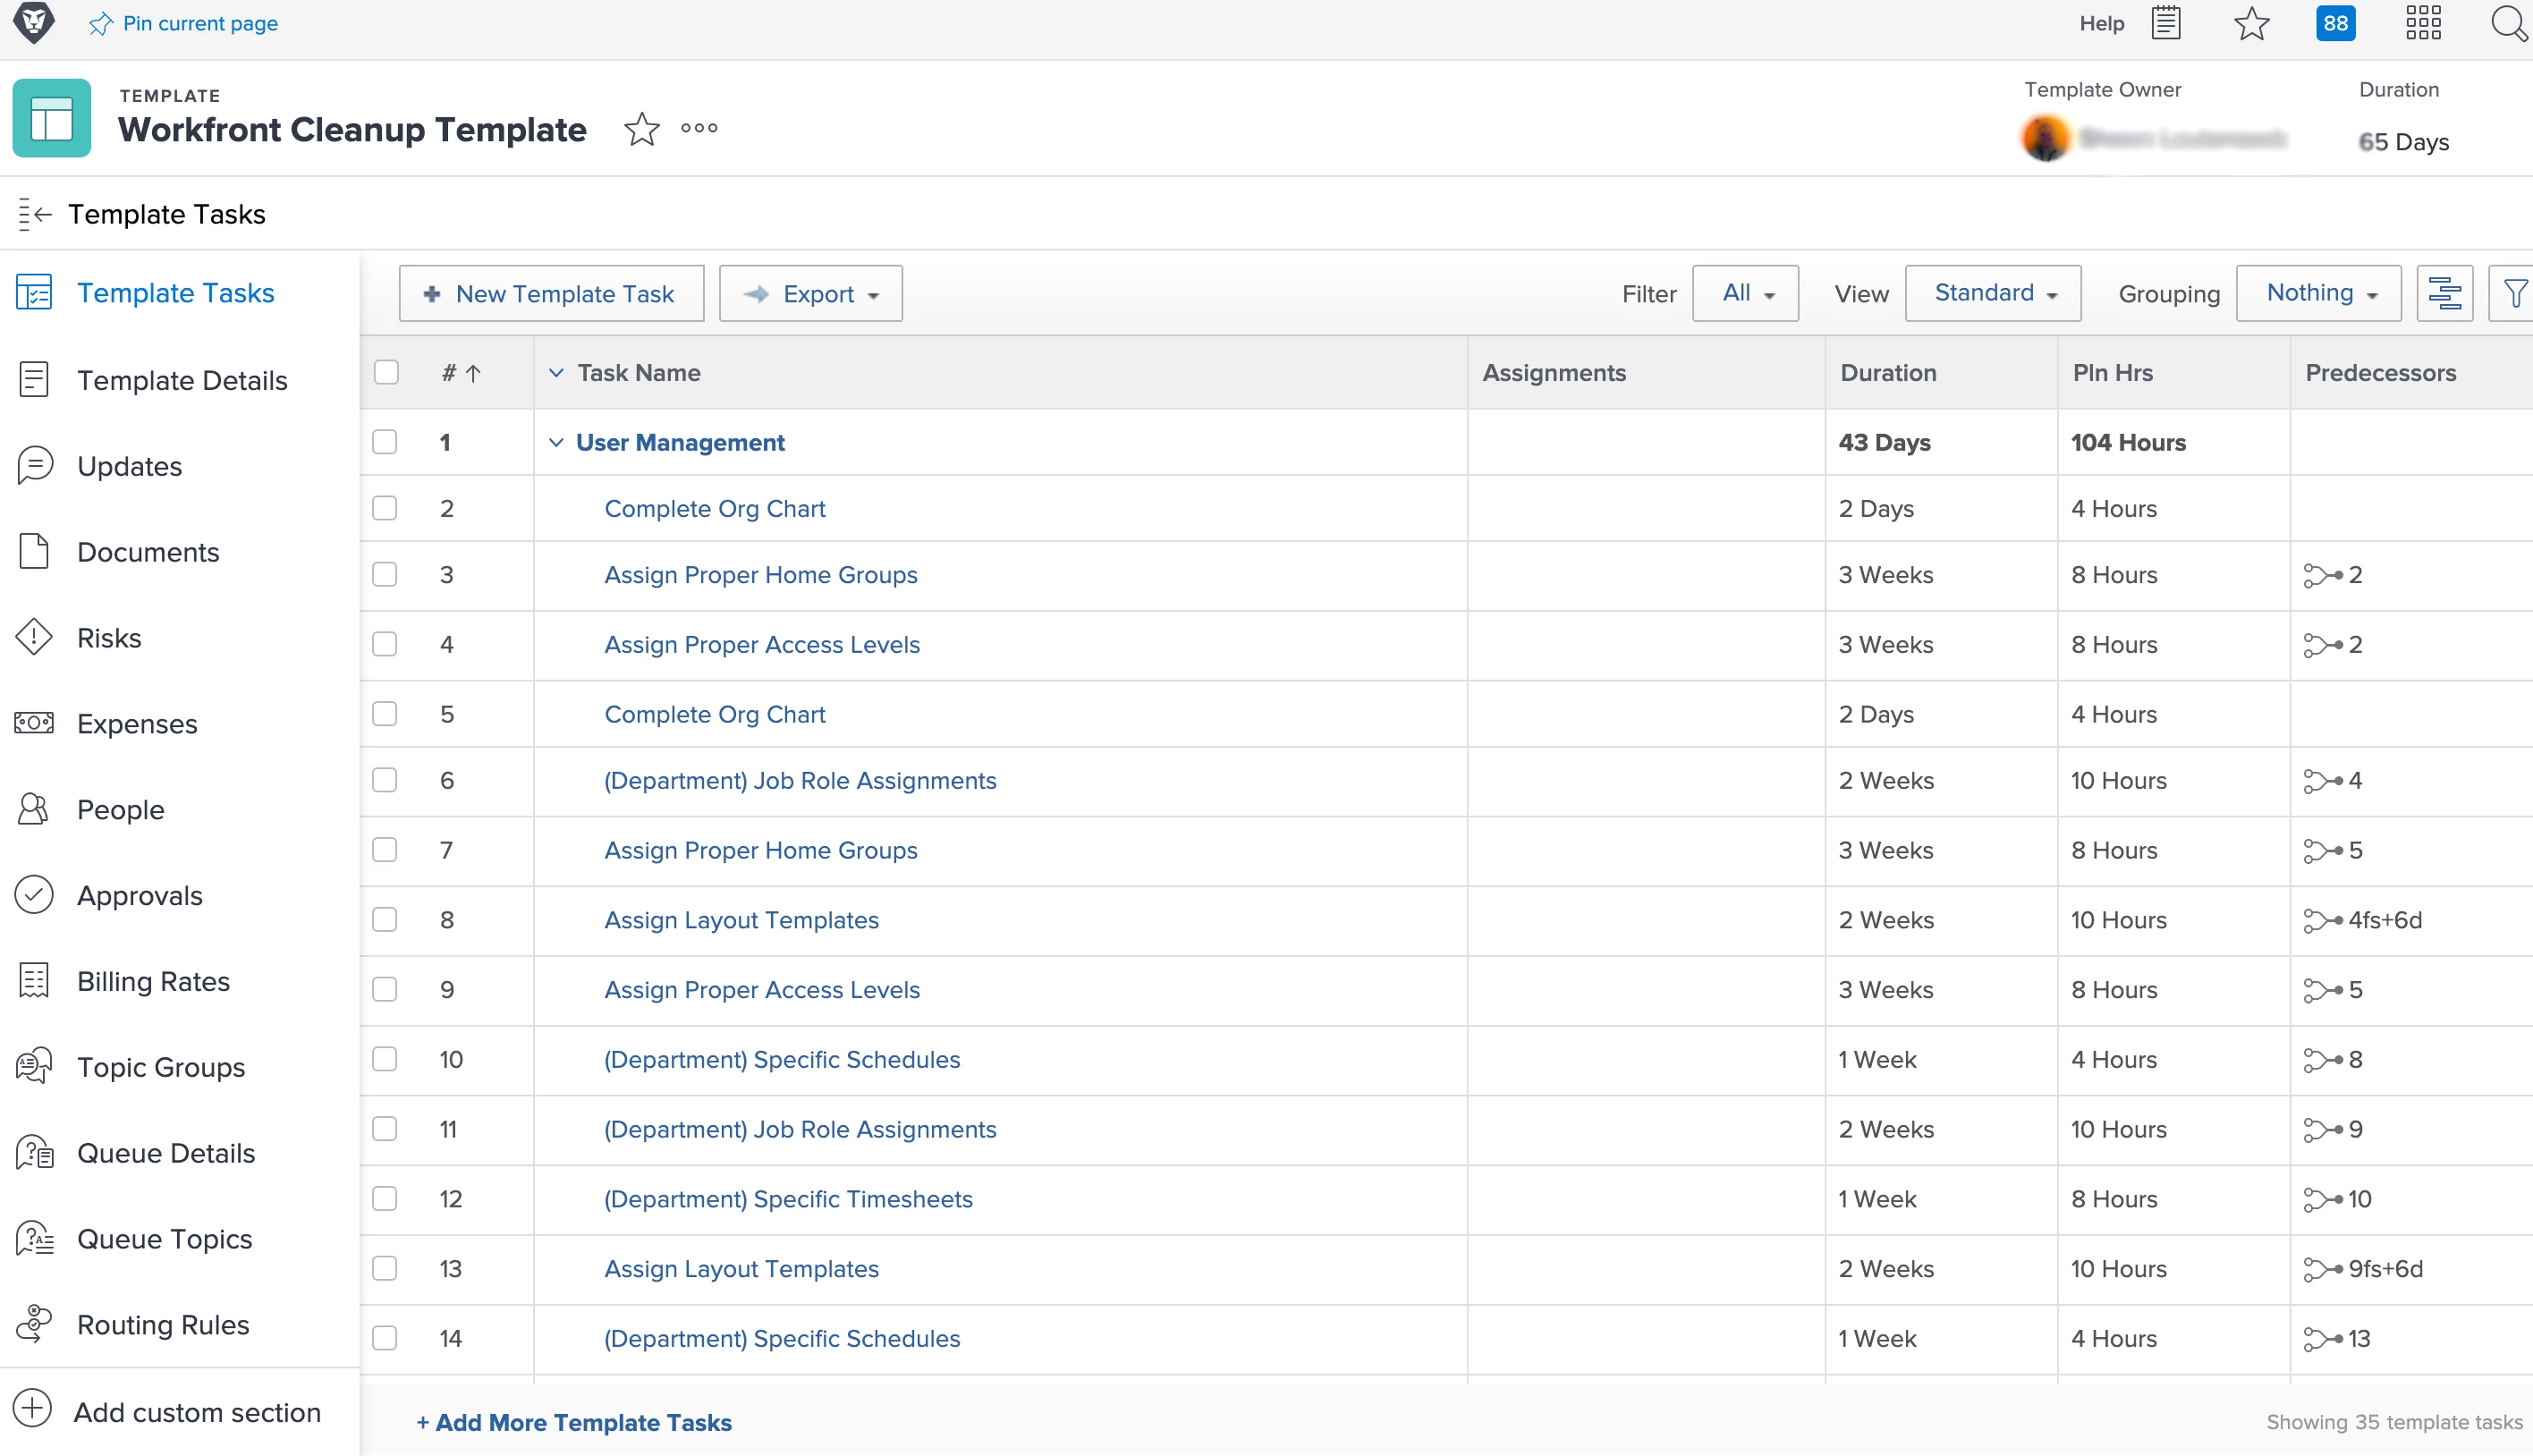Click the search magnifier icon
Viewport: 2533px width, 1456px height.
[2507, 23]
